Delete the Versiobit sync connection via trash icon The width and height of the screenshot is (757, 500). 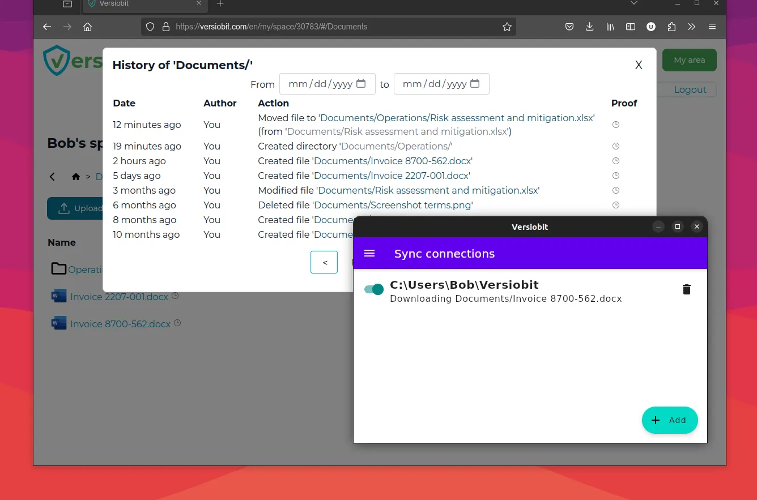[687, 289]
